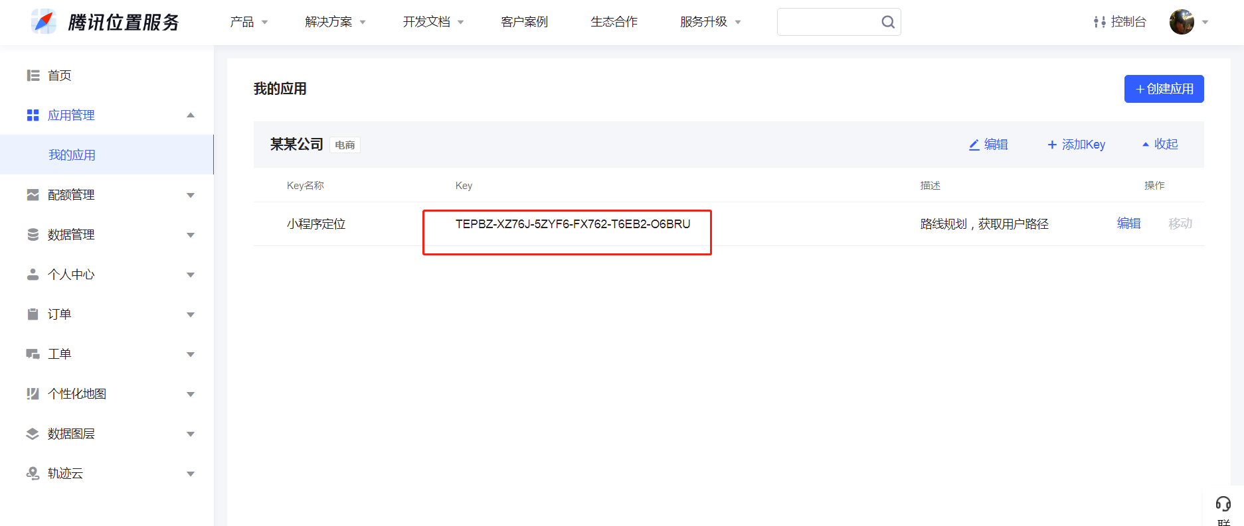
Task: Open the 开发文档 dropdown menu
Action: pos(433,22)
